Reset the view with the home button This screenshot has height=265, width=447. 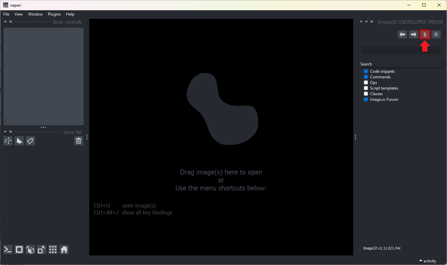[x=64, y=249]
